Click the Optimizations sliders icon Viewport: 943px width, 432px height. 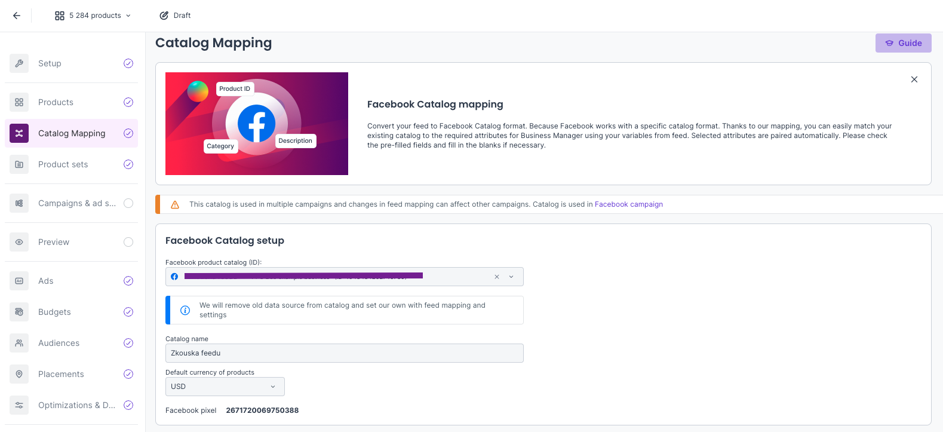[19, 405]
